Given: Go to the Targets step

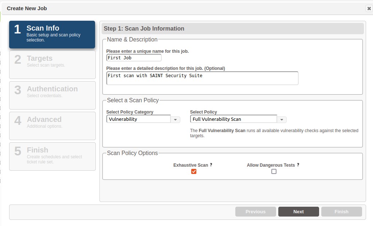Looking at the screenshot, I should click(x=52, y=64).
